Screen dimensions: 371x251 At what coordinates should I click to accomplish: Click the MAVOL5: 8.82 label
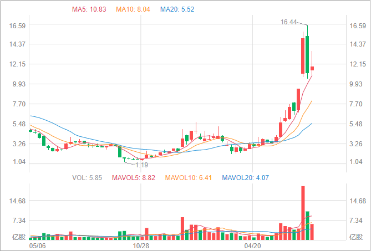(134, 178)
